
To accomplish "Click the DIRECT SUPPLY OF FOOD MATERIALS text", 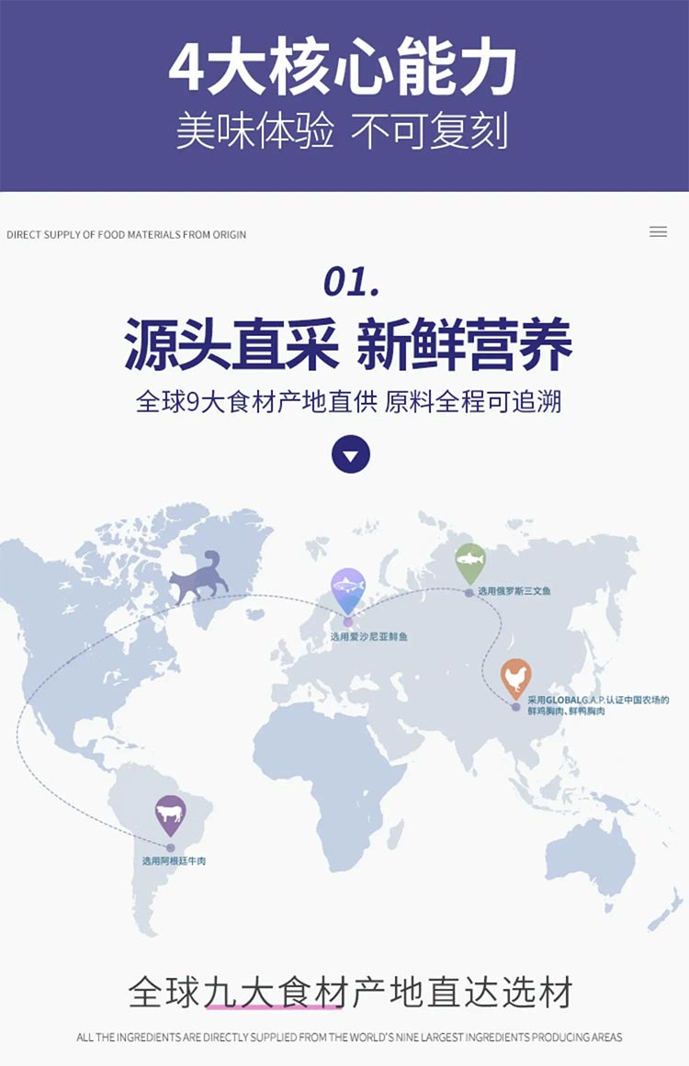I will pyautogui.click(x=127, y=234).
